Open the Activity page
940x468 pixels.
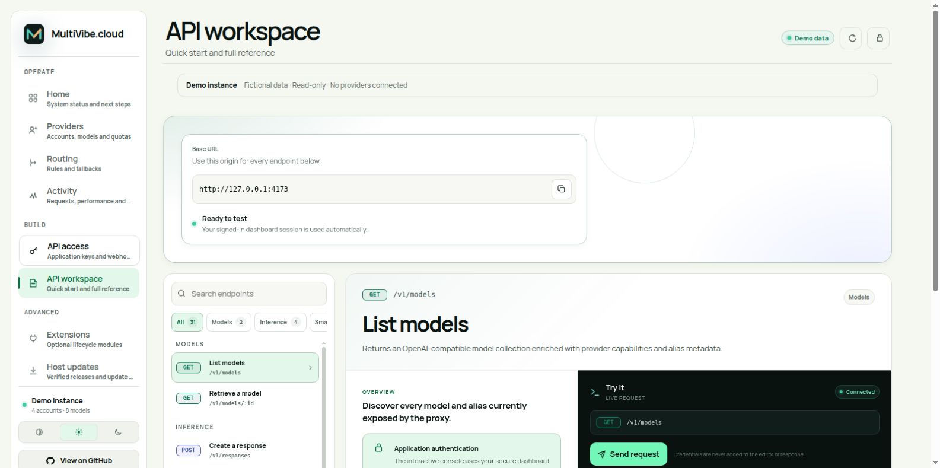pos(79,196)
